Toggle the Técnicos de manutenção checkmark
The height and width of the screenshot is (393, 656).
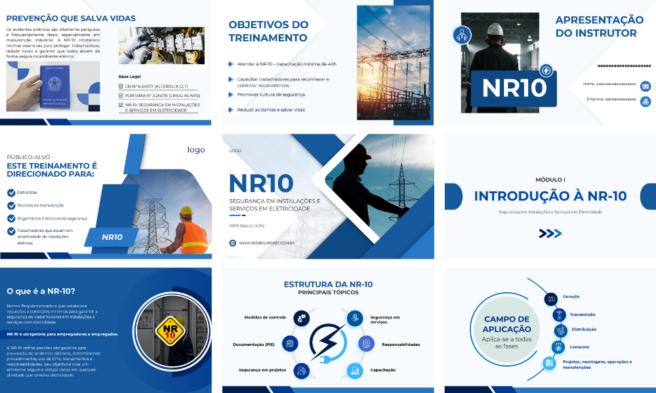click(x=10, y=205)
